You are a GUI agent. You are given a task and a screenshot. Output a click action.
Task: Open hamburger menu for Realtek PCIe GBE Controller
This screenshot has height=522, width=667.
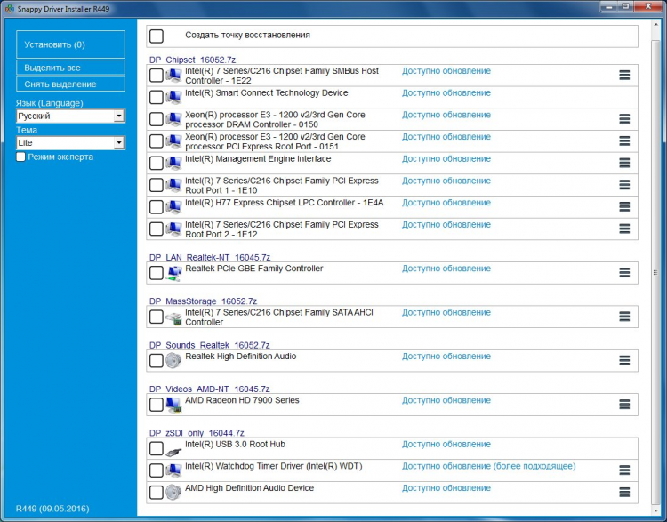point(624,273)
